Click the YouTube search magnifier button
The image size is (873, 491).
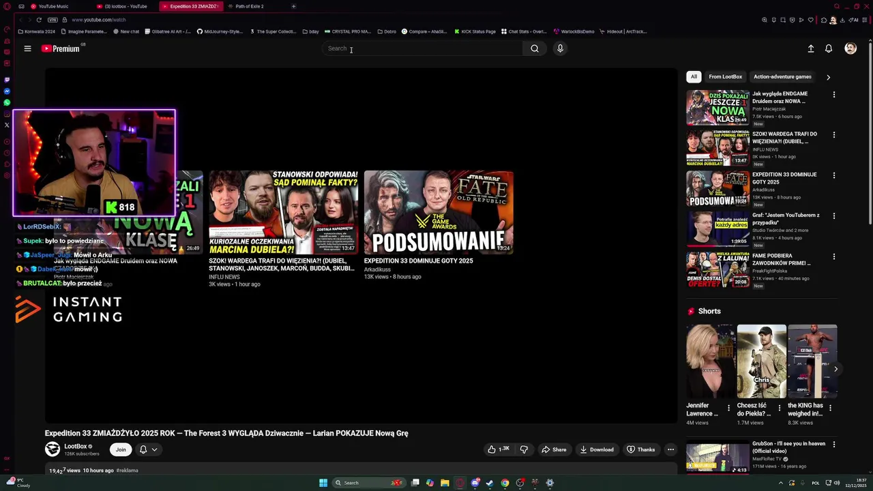coord(535,48)
